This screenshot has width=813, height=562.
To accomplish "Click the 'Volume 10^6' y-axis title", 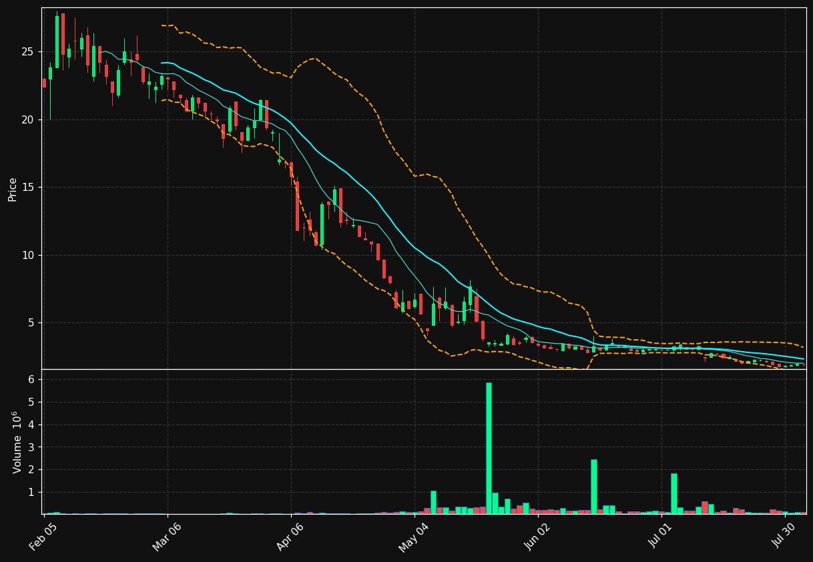I will [17, 442].
